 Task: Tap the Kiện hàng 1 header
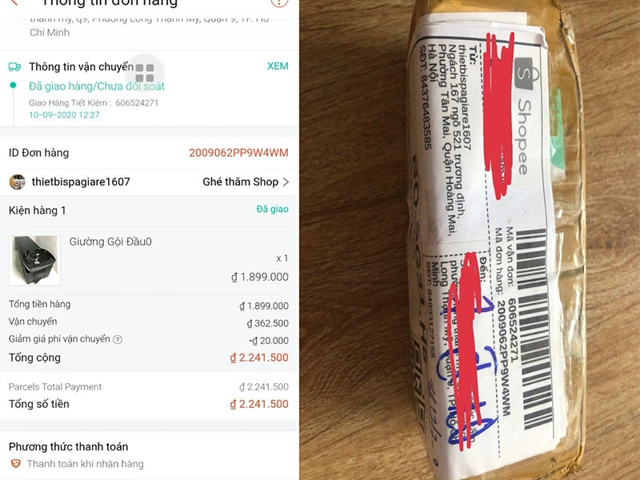coord(37,210)
